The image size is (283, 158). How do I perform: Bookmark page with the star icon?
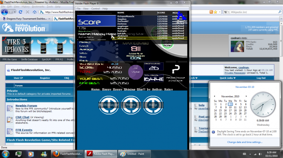point(215,12)
